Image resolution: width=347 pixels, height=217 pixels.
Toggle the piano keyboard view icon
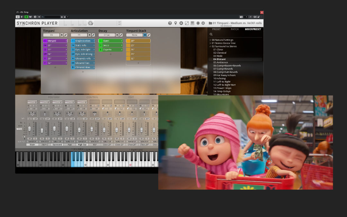(x=192, y=23)
